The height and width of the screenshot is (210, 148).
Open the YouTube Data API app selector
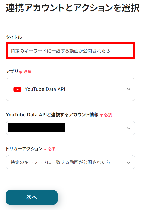pyautogui.click(x=71, y=89)
